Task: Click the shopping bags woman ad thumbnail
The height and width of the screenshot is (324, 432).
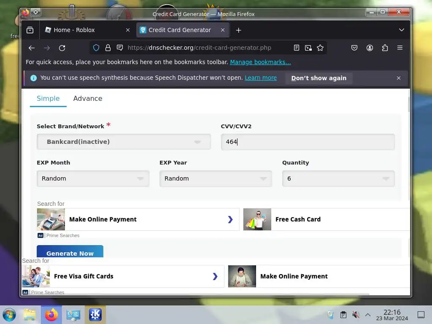Action: point(257,219)
